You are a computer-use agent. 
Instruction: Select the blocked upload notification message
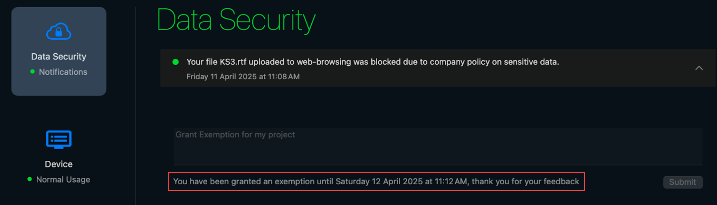[x=372, y=62]
